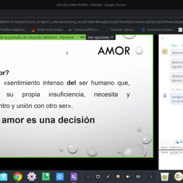This screenshot has height=183, width=183.
Task: Expand the system tray arrow
Action: click(151, 177)
